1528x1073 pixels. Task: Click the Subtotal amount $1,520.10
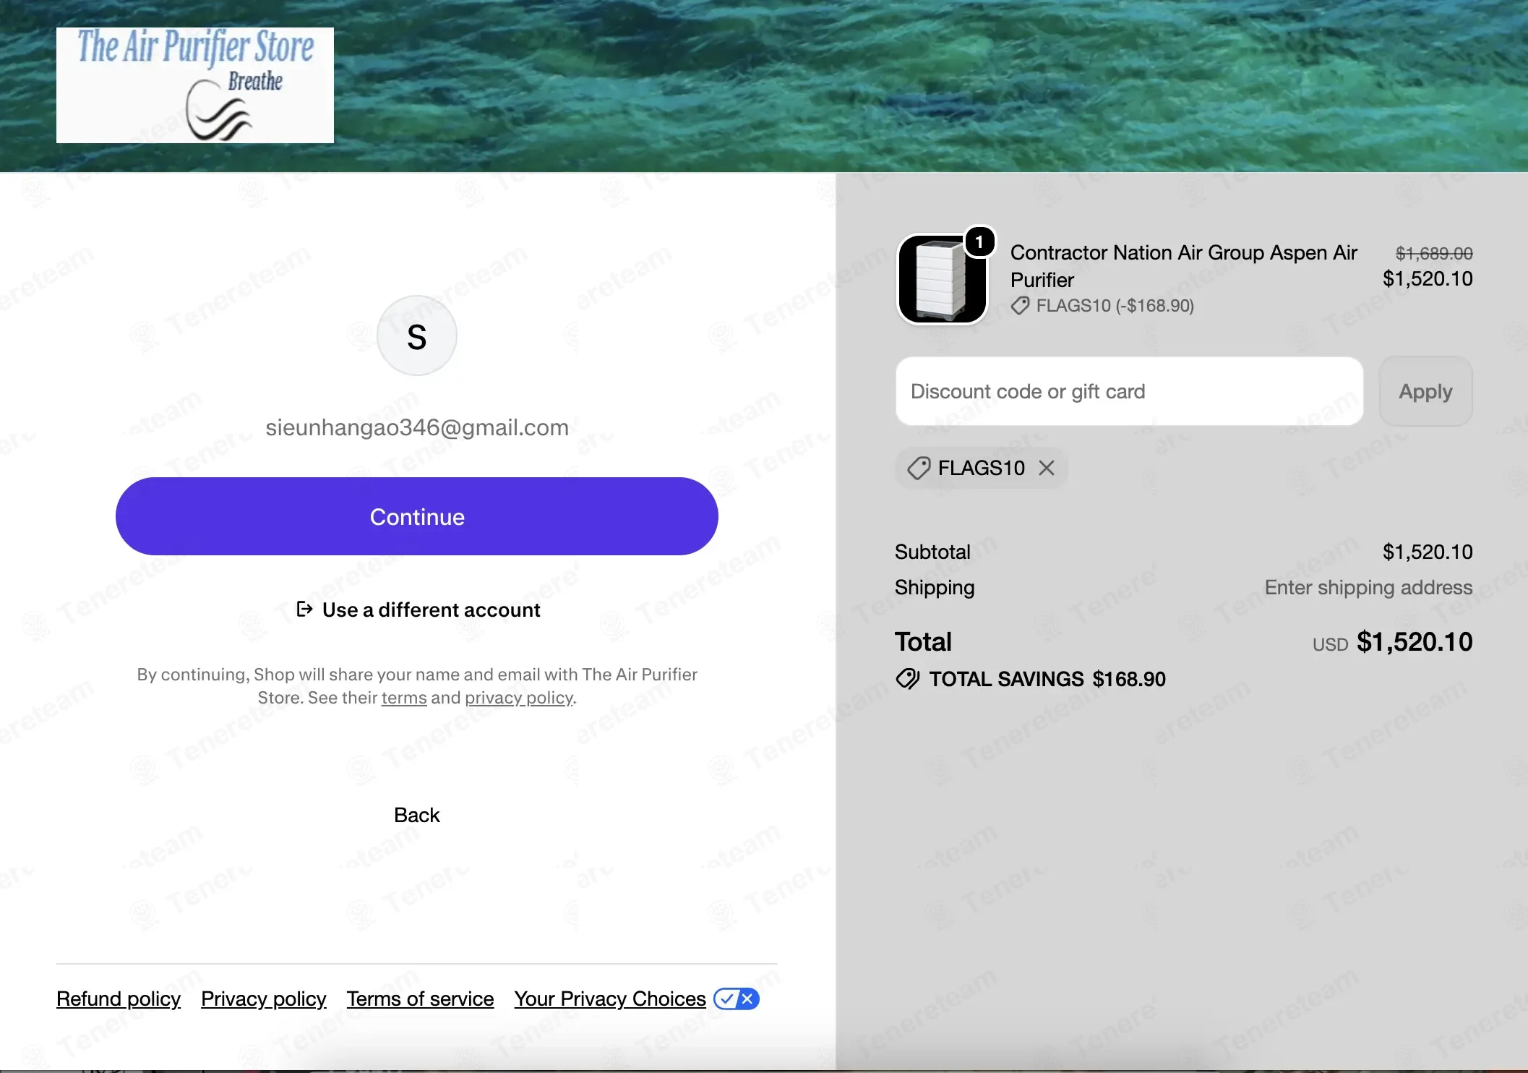tap(1428, 552)
